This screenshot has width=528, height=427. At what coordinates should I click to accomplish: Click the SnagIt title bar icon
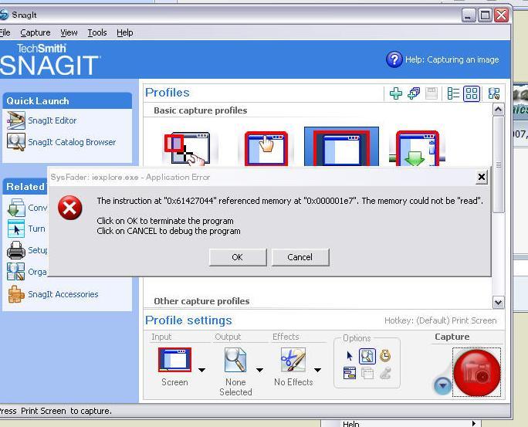click(x=4, y=15)
